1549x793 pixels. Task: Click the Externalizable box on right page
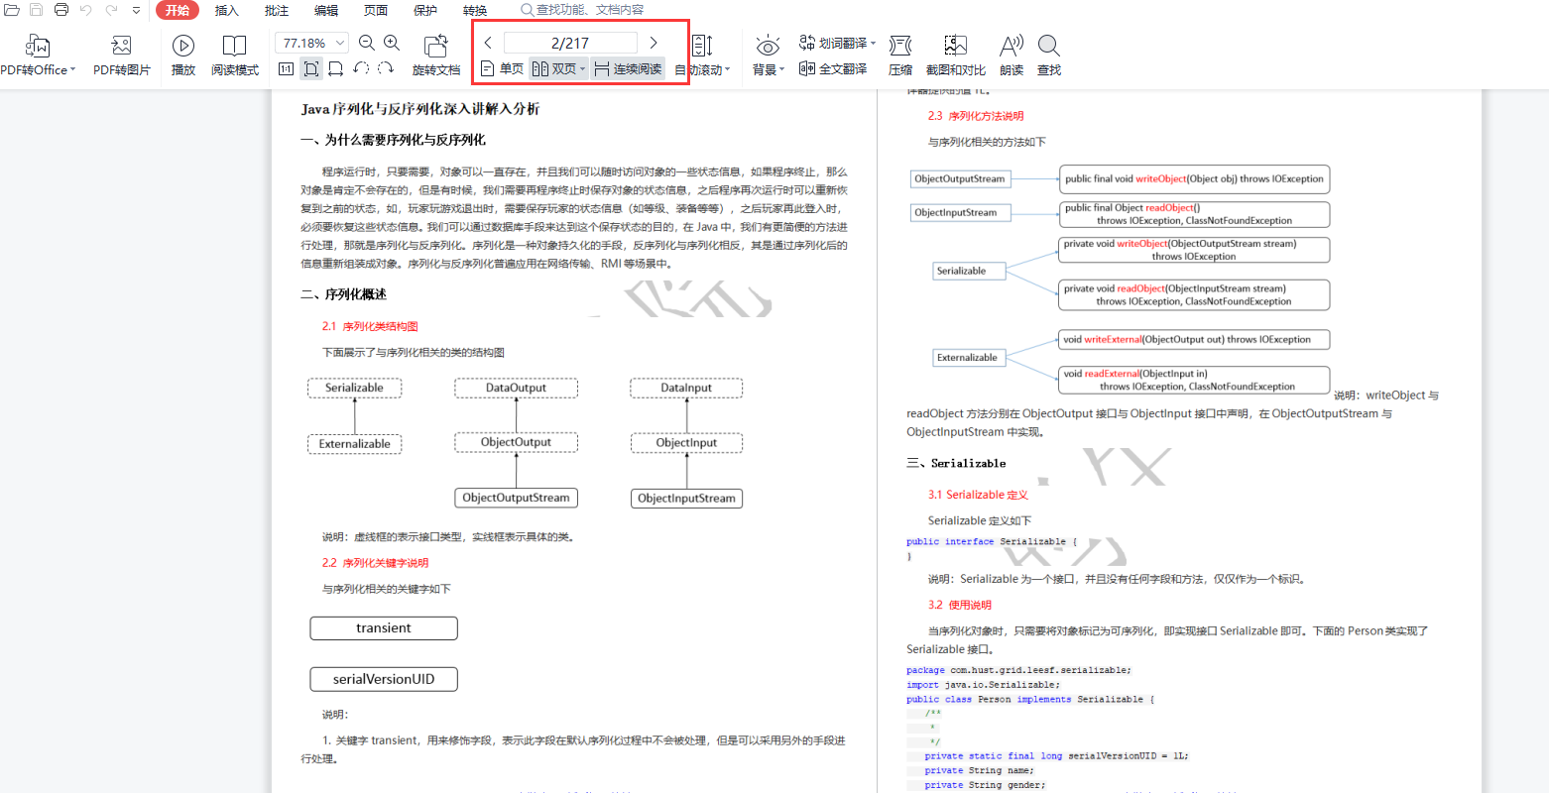pos(968,358)
